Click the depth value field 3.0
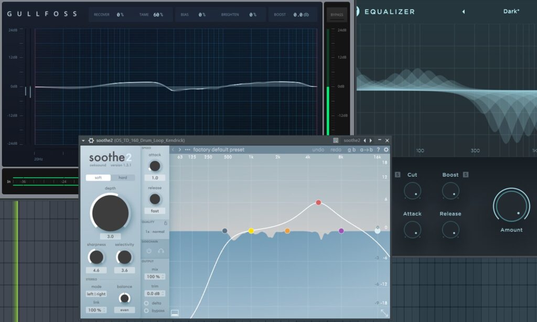 tap(110, 237)
